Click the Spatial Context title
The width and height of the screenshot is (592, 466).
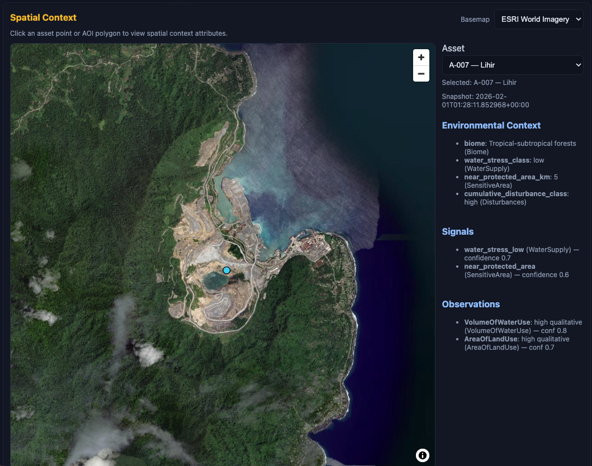43,18
